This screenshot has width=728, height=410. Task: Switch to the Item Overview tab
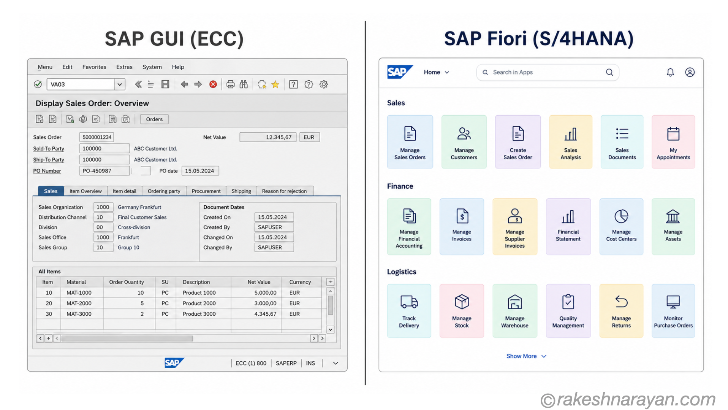click(x=85, y=191)
